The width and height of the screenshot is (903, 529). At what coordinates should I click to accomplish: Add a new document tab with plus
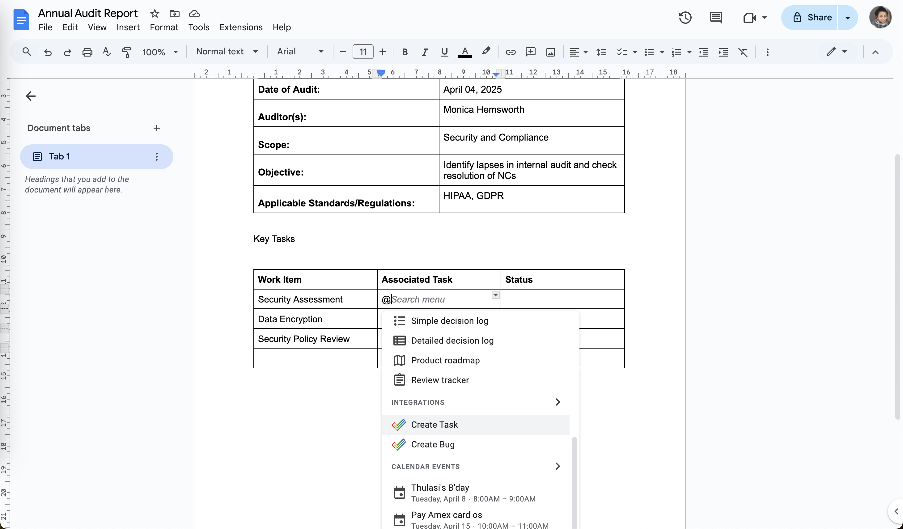click(157, 128)
